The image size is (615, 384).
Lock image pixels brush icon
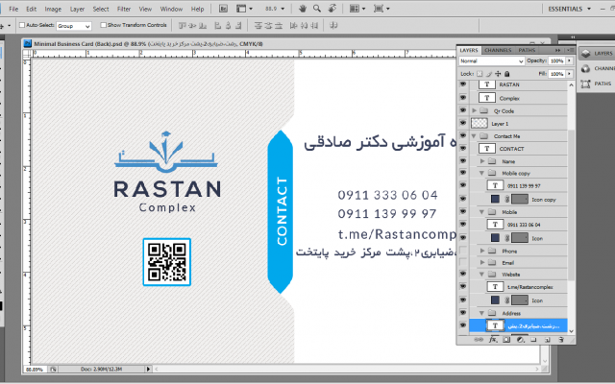click(x=489, y=74)
